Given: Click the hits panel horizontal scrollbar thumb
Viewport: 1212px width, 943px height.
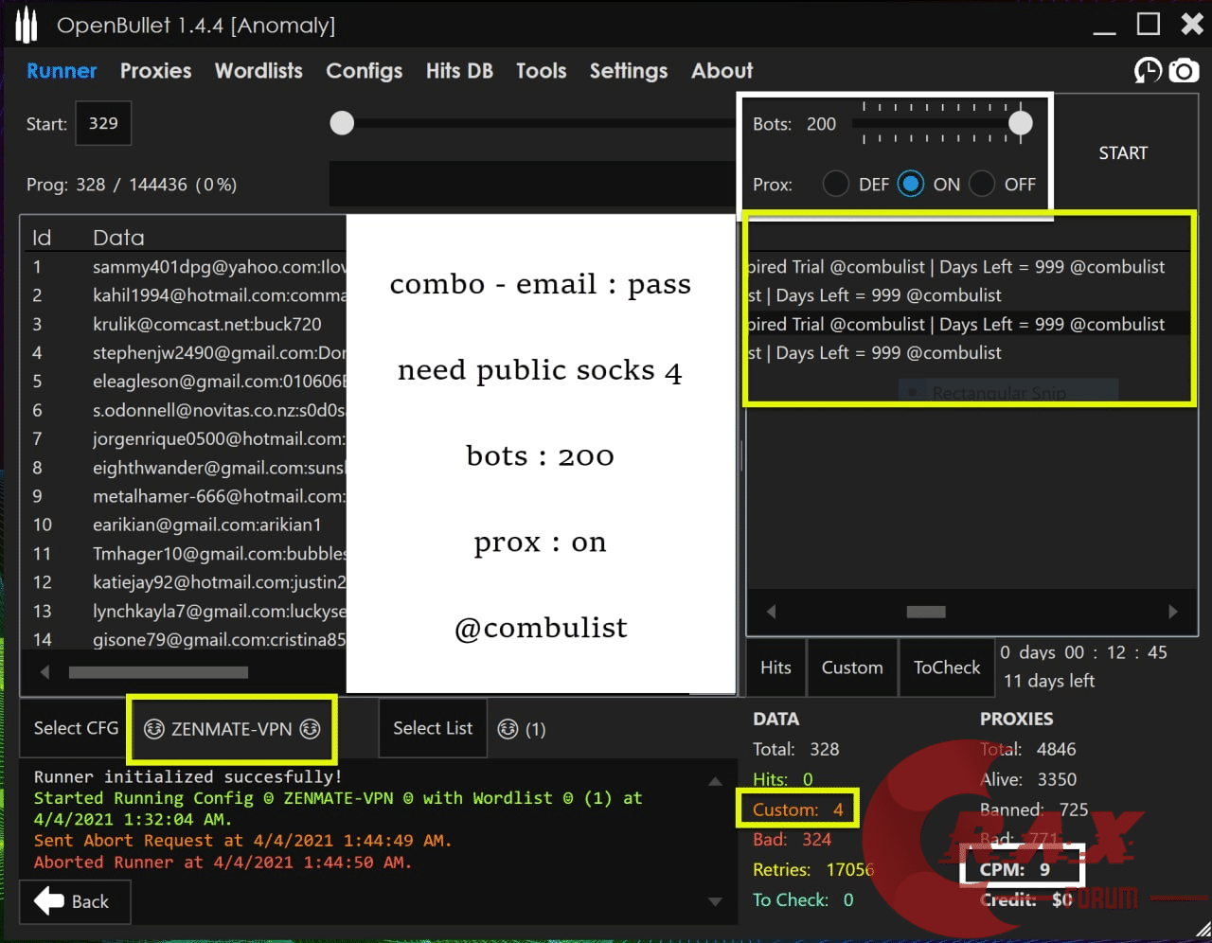Looking at the screenshot, I should point(926,612).
